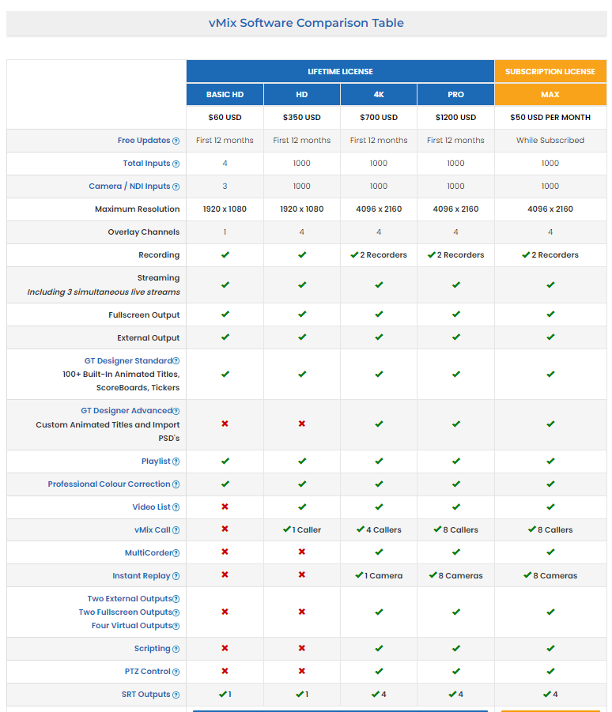
Task: Click the help icon beside vMix Call
Action: 176,530
